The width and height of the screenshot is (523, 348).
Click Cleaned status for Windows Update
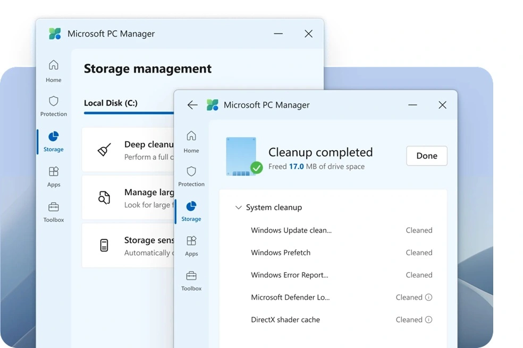point(419,230)
